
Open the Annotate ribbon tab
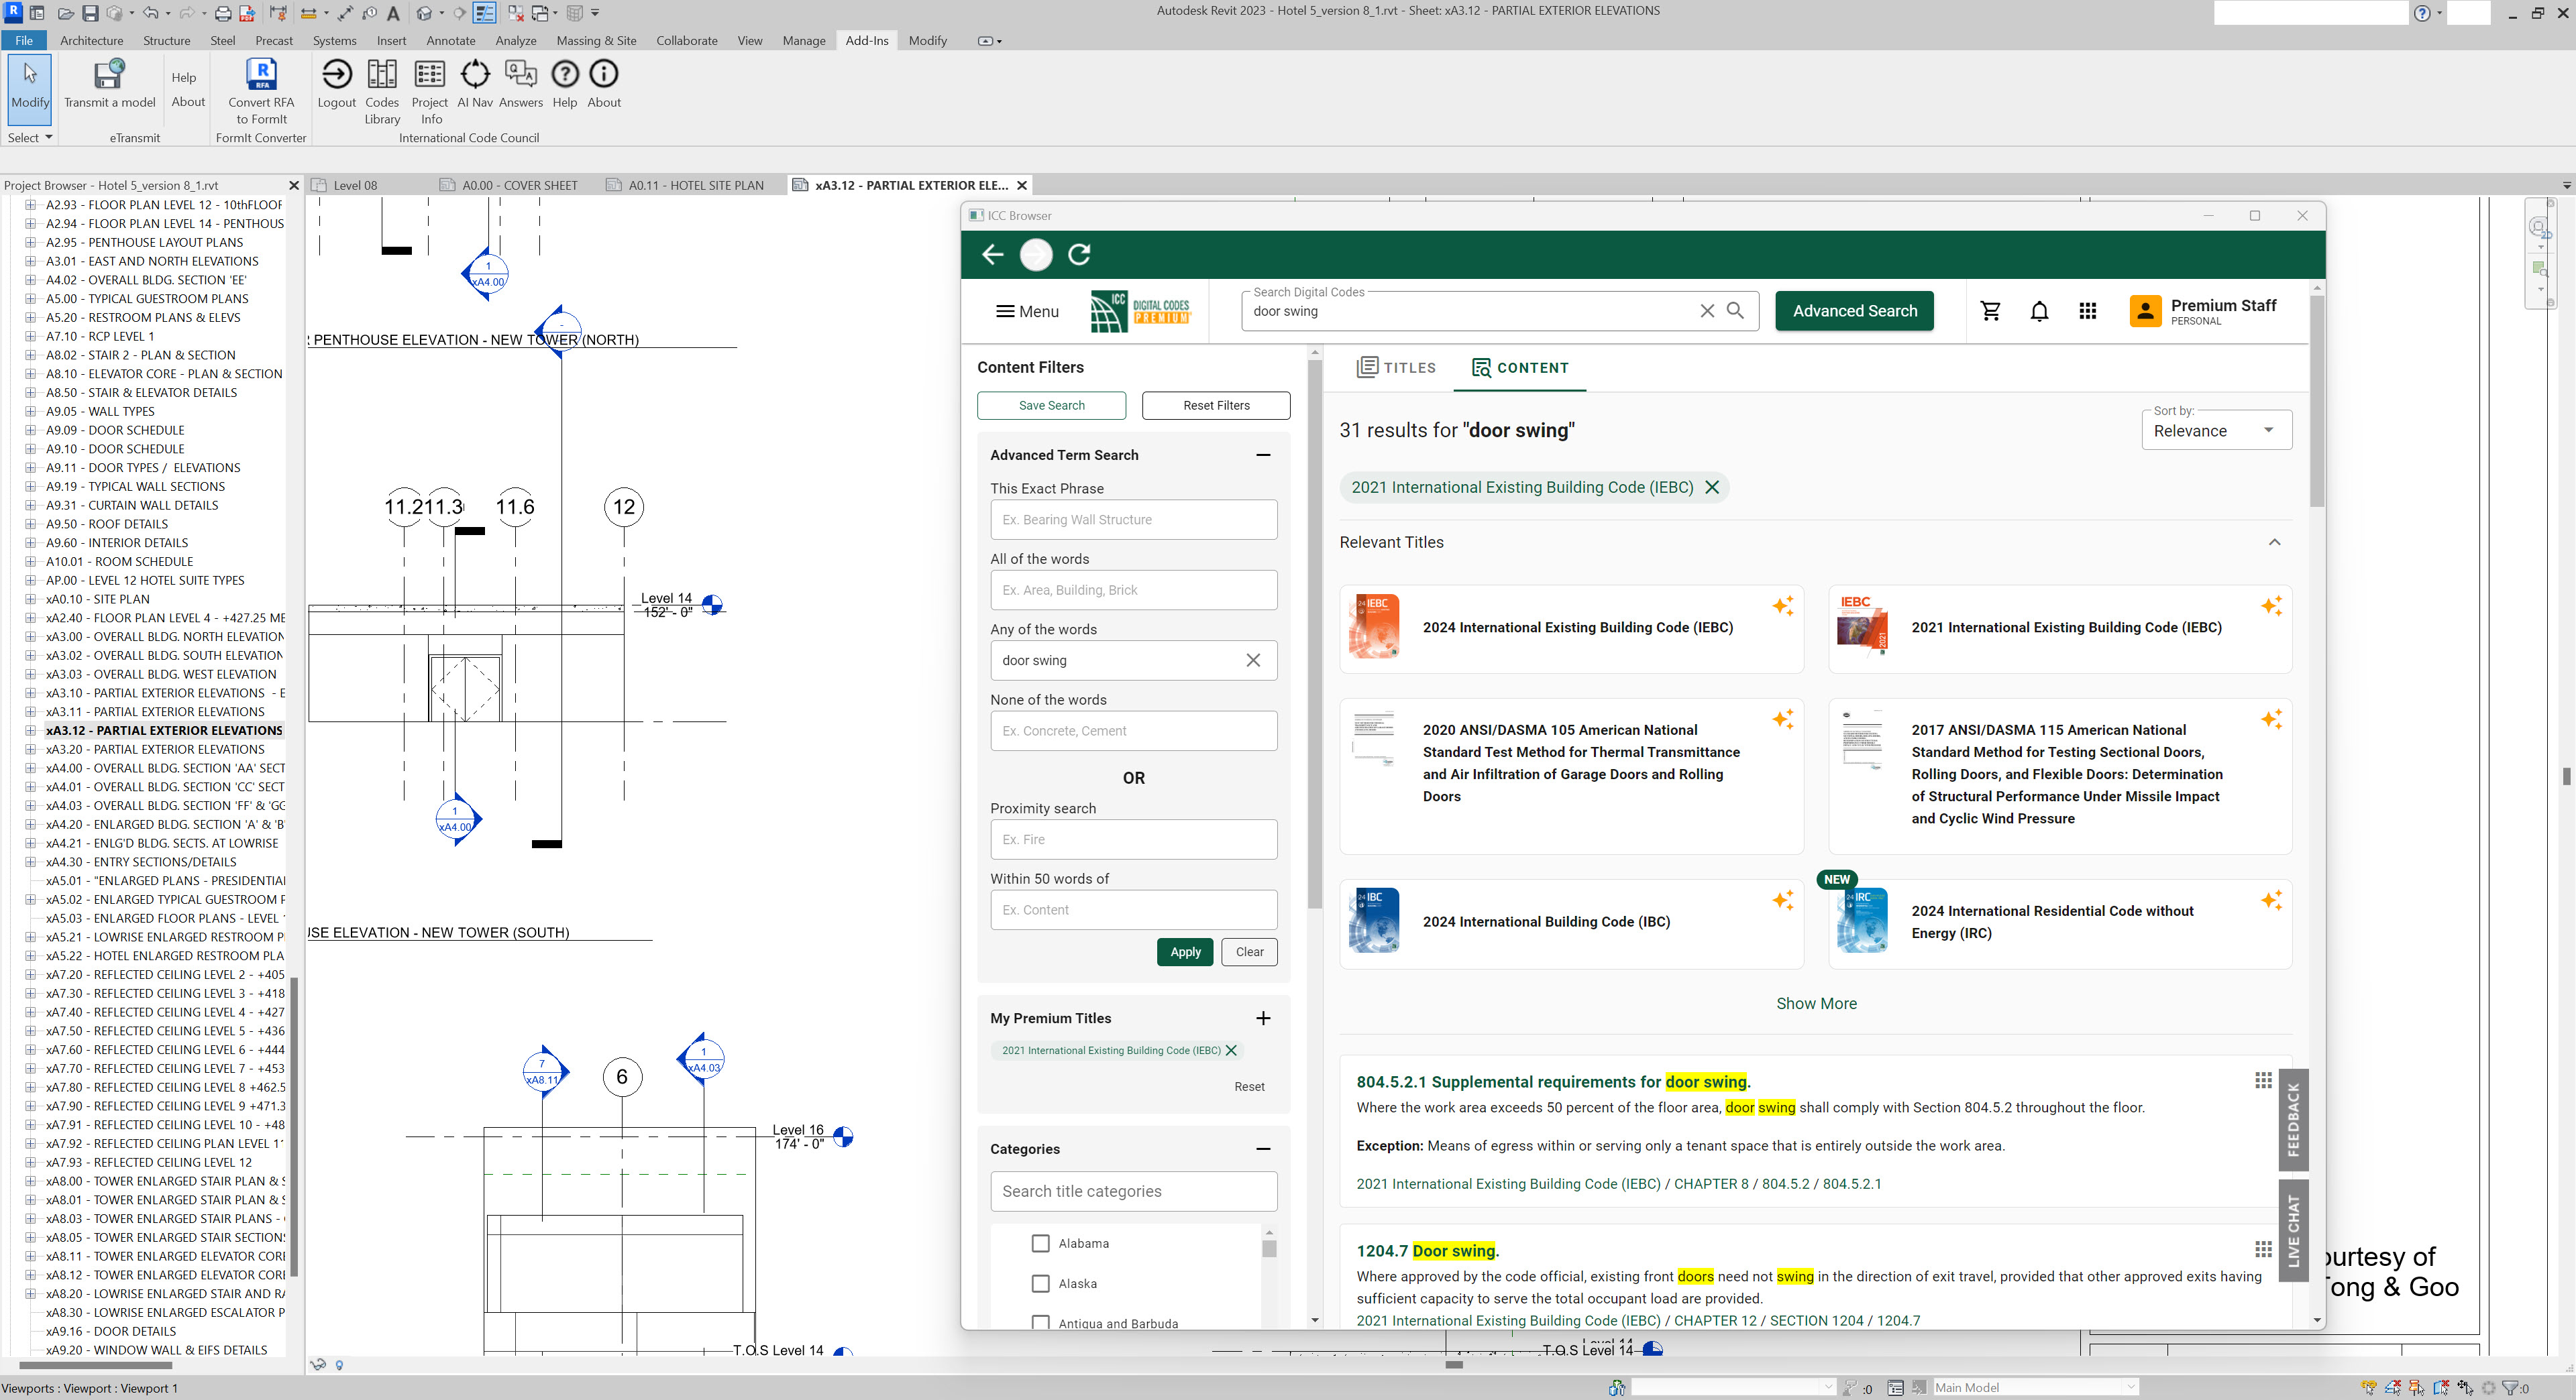[450, 41]
